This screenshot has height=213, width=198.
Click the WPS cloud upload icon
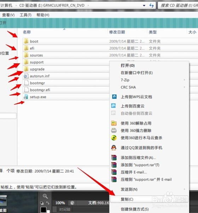pyautogui.click(x=114, y=97)
